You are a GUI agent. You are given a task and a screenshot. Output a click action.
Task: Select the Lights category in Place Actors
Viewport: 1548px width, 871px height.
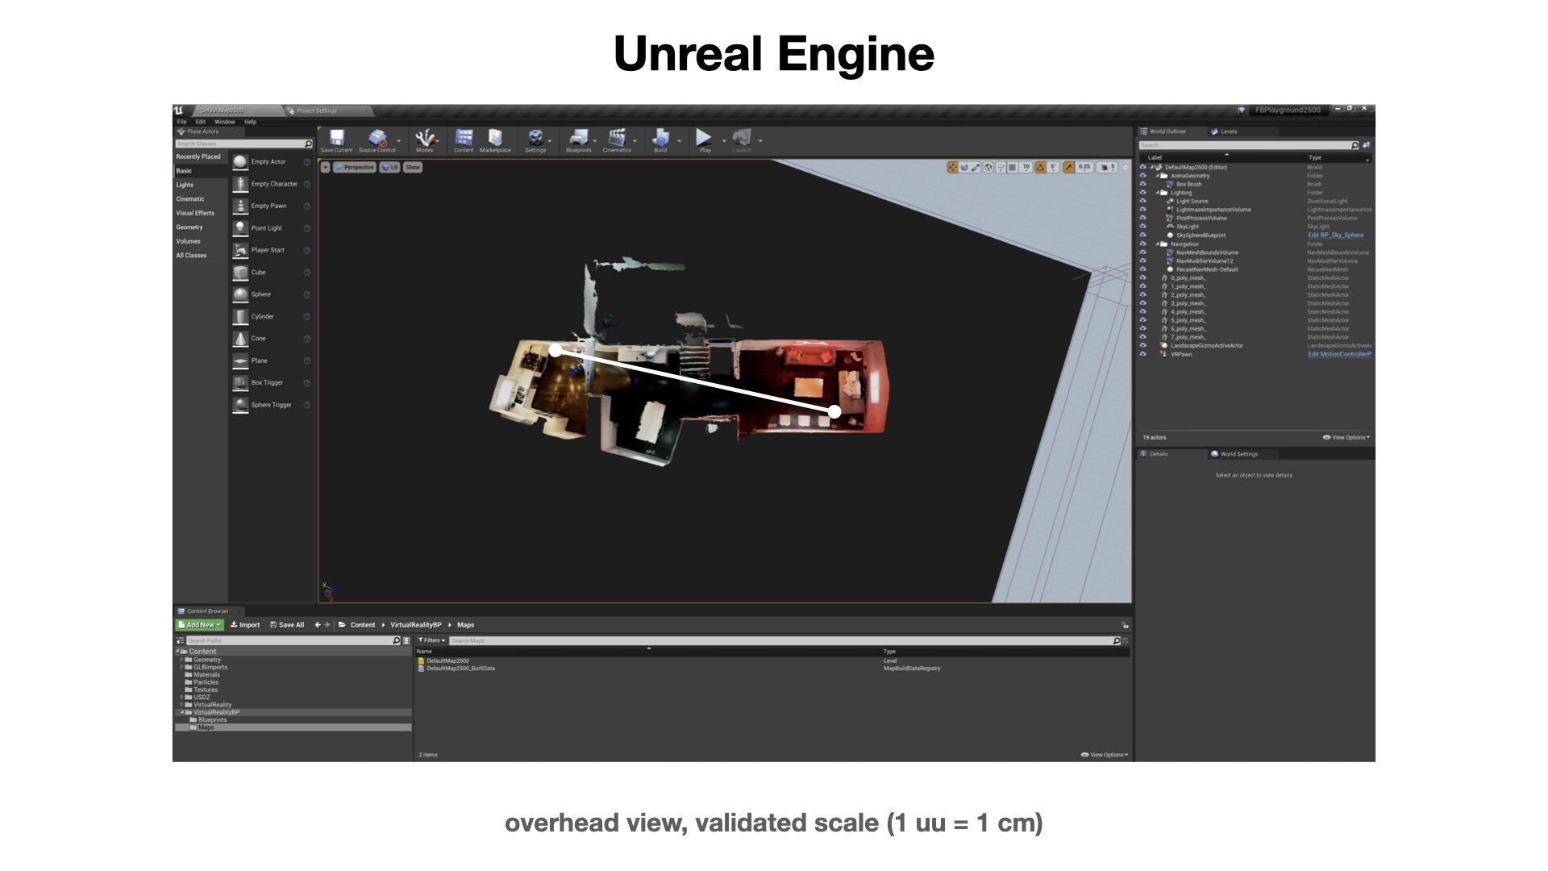click(x=185, y=185)
